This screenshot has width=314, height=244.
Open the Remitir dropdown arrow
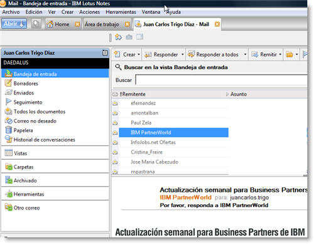pos(280,55)
